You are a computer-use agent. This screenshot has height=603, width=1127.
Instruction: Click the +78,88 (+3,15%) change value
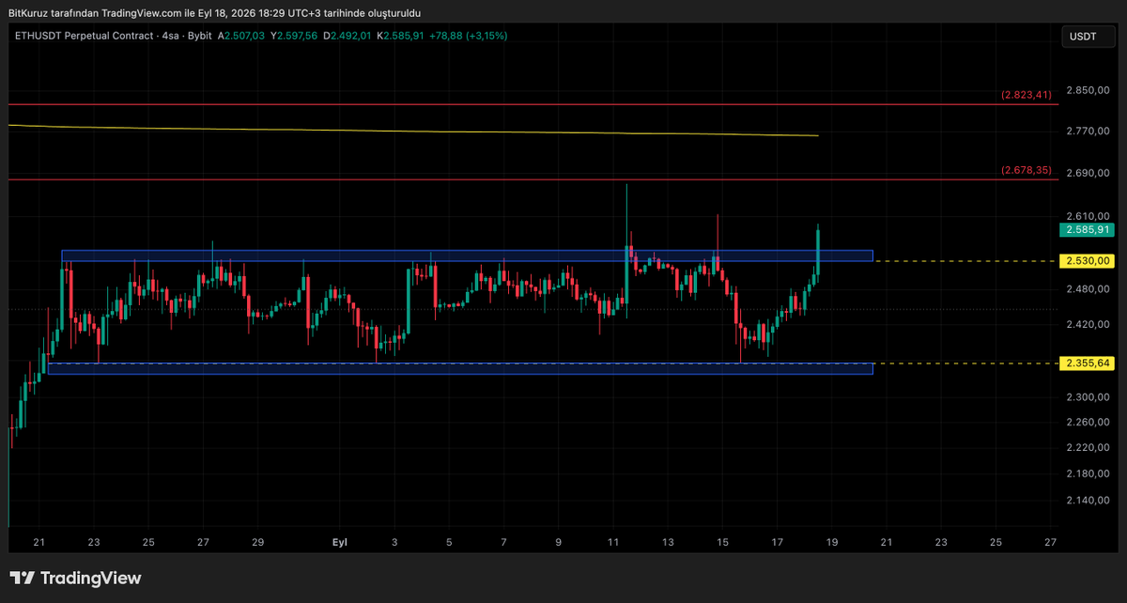pyautogui.click(x=469, y=36)
